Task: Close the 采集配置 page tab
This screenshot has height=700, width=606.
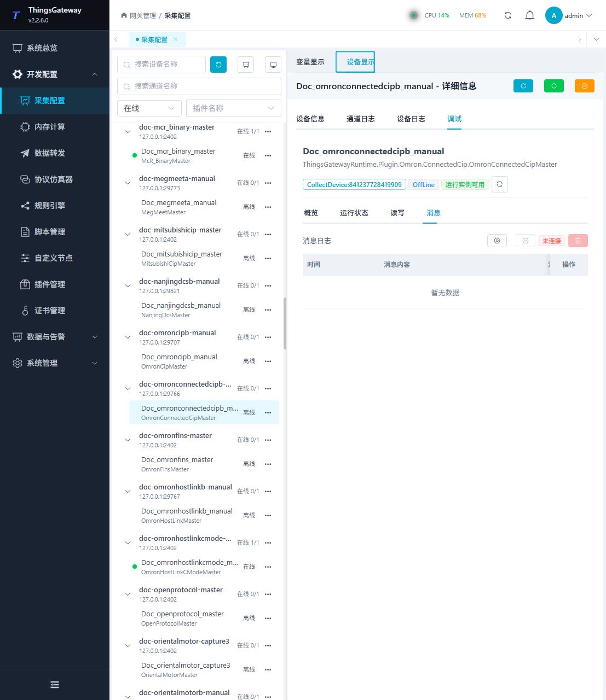Action: point(176,39)
